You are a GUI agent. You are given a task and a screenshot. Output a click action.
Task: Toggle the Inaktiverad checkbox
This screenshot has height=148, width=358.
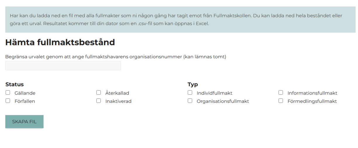(99, 101)
